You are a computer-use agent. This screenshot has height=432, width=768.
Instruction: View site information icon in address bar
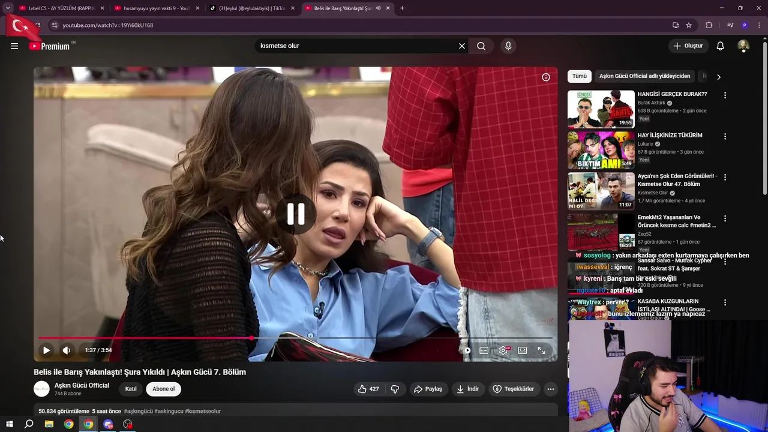pos(55,25)
